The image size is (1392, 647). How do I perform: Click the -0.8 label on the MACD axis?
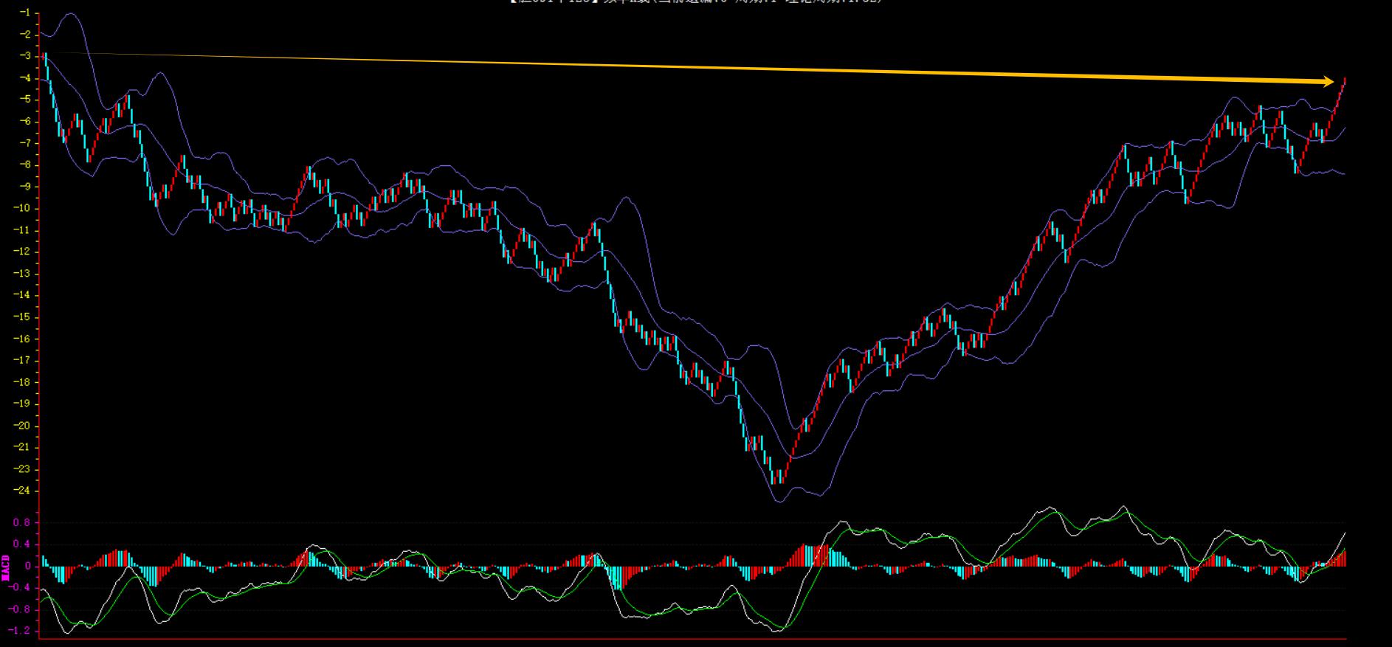pos(21,609)
